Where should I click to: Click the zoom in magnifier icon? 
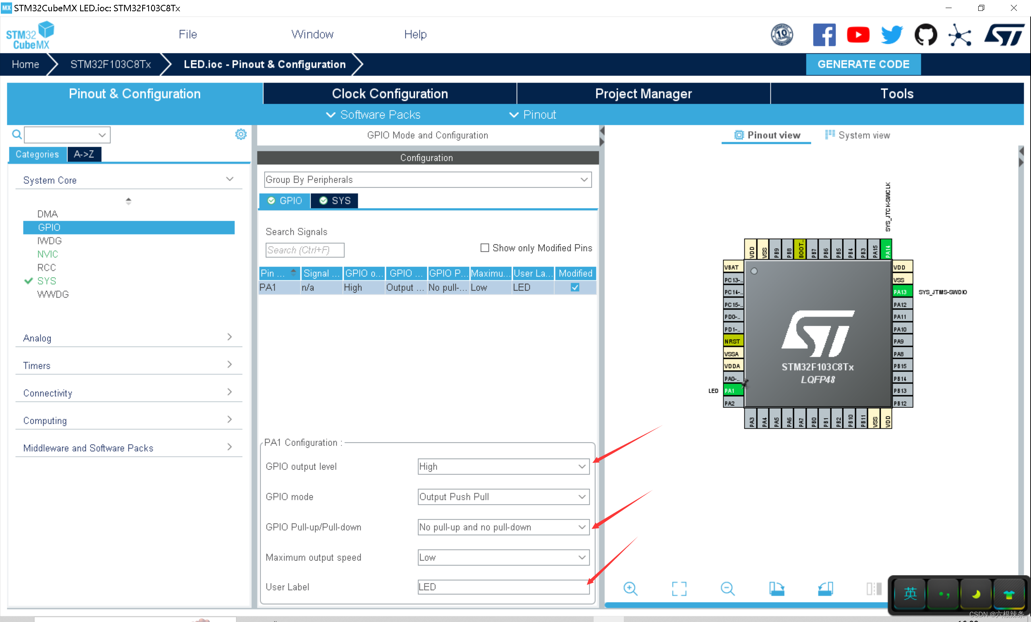point(630,589)
